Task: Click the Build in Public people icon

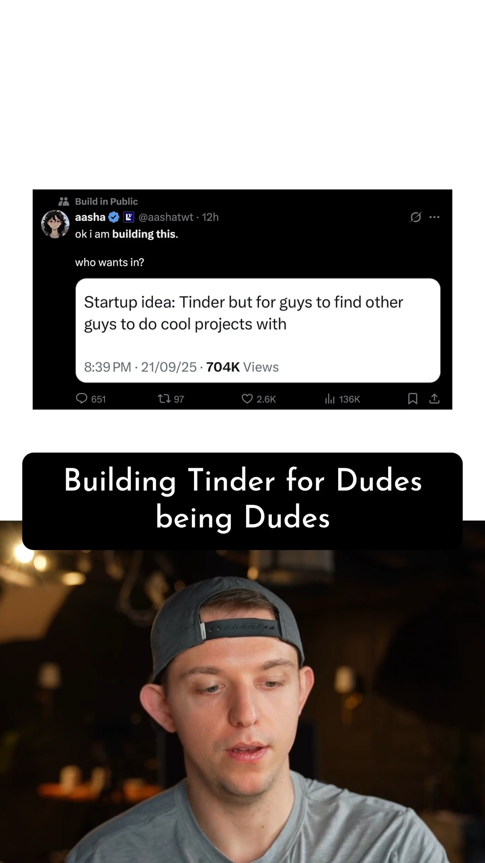Action: [x=64, y=201]
